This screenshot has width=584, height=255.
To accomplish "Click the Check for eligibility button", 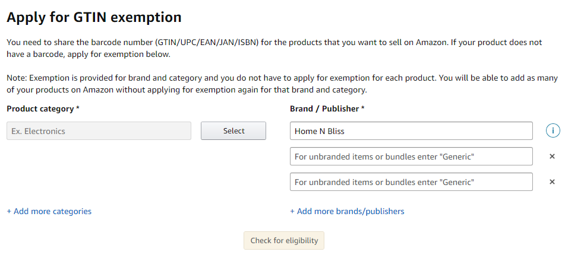I will [284, 241].
